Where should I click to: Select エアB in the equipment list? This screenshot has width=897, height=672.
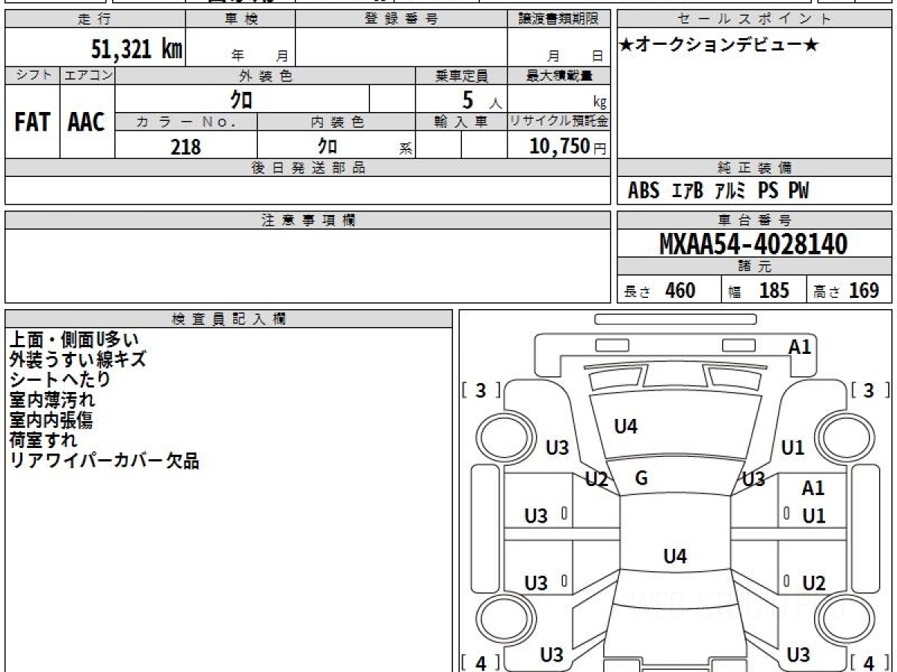point(688,191)
